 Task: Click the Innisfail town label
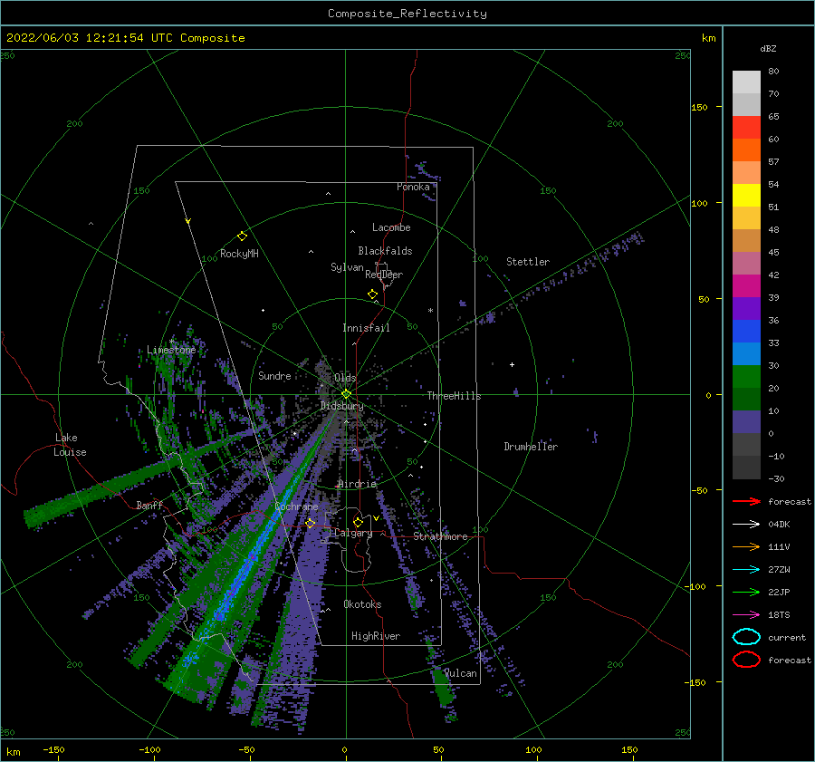click(366, 328)
